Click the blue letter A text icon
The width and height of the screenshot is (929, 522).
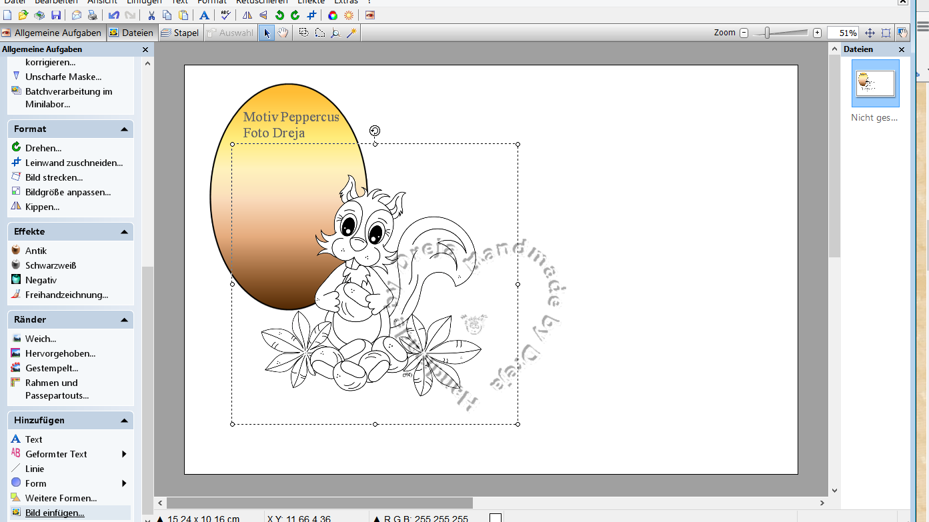pyautogui.click(x=204, y=15)
